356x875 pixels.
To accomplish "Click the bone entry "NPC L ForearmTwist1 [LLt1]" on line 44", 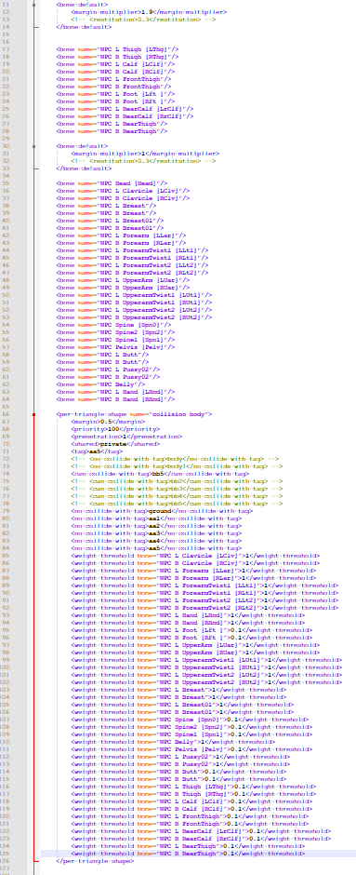I will pos(132,250).
